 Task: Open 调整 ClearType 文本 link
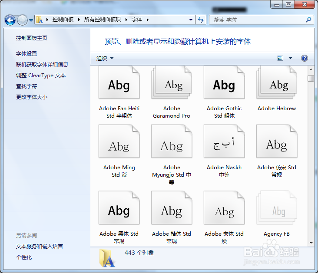(x=41, y=76)
